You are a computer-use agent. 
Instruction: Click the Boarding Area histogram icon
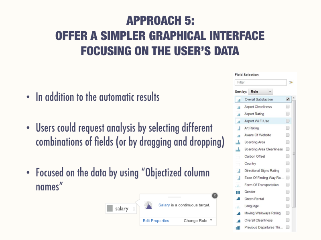click(238, 142)
